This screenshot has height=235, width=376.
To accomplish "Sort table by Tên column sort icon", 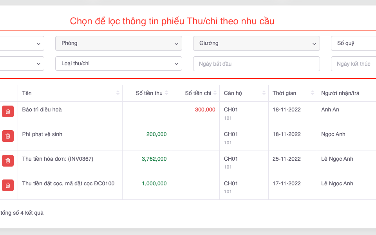I will [x=118, y=93].
